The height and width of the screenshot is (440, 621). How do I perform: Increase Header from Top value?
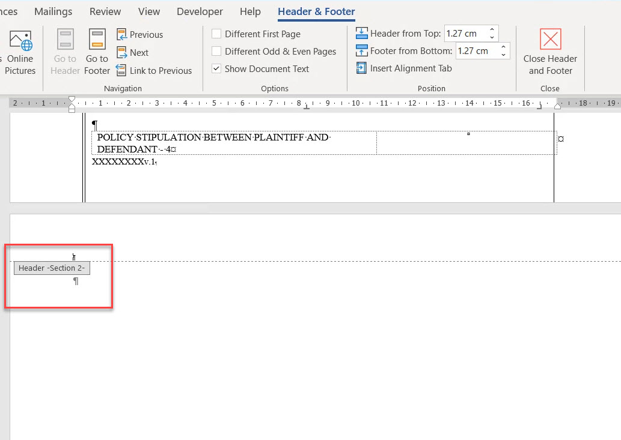[x=492, y=30]
